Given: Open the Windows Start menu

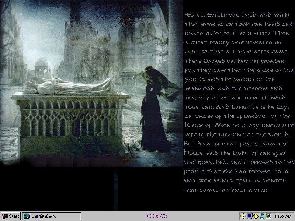Looking at the screenshot, I should pyautogui.click(x=11, y=216).
